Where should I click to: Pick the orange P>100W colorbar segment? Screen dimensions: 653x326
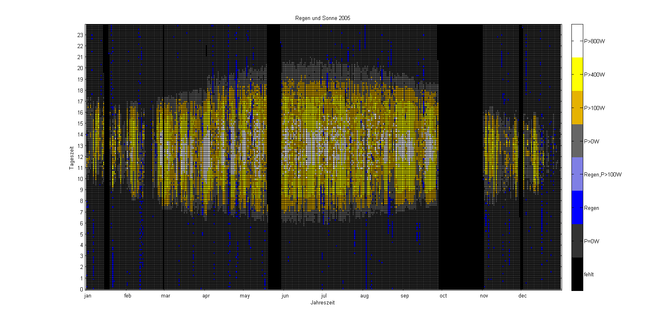[577, 108]
